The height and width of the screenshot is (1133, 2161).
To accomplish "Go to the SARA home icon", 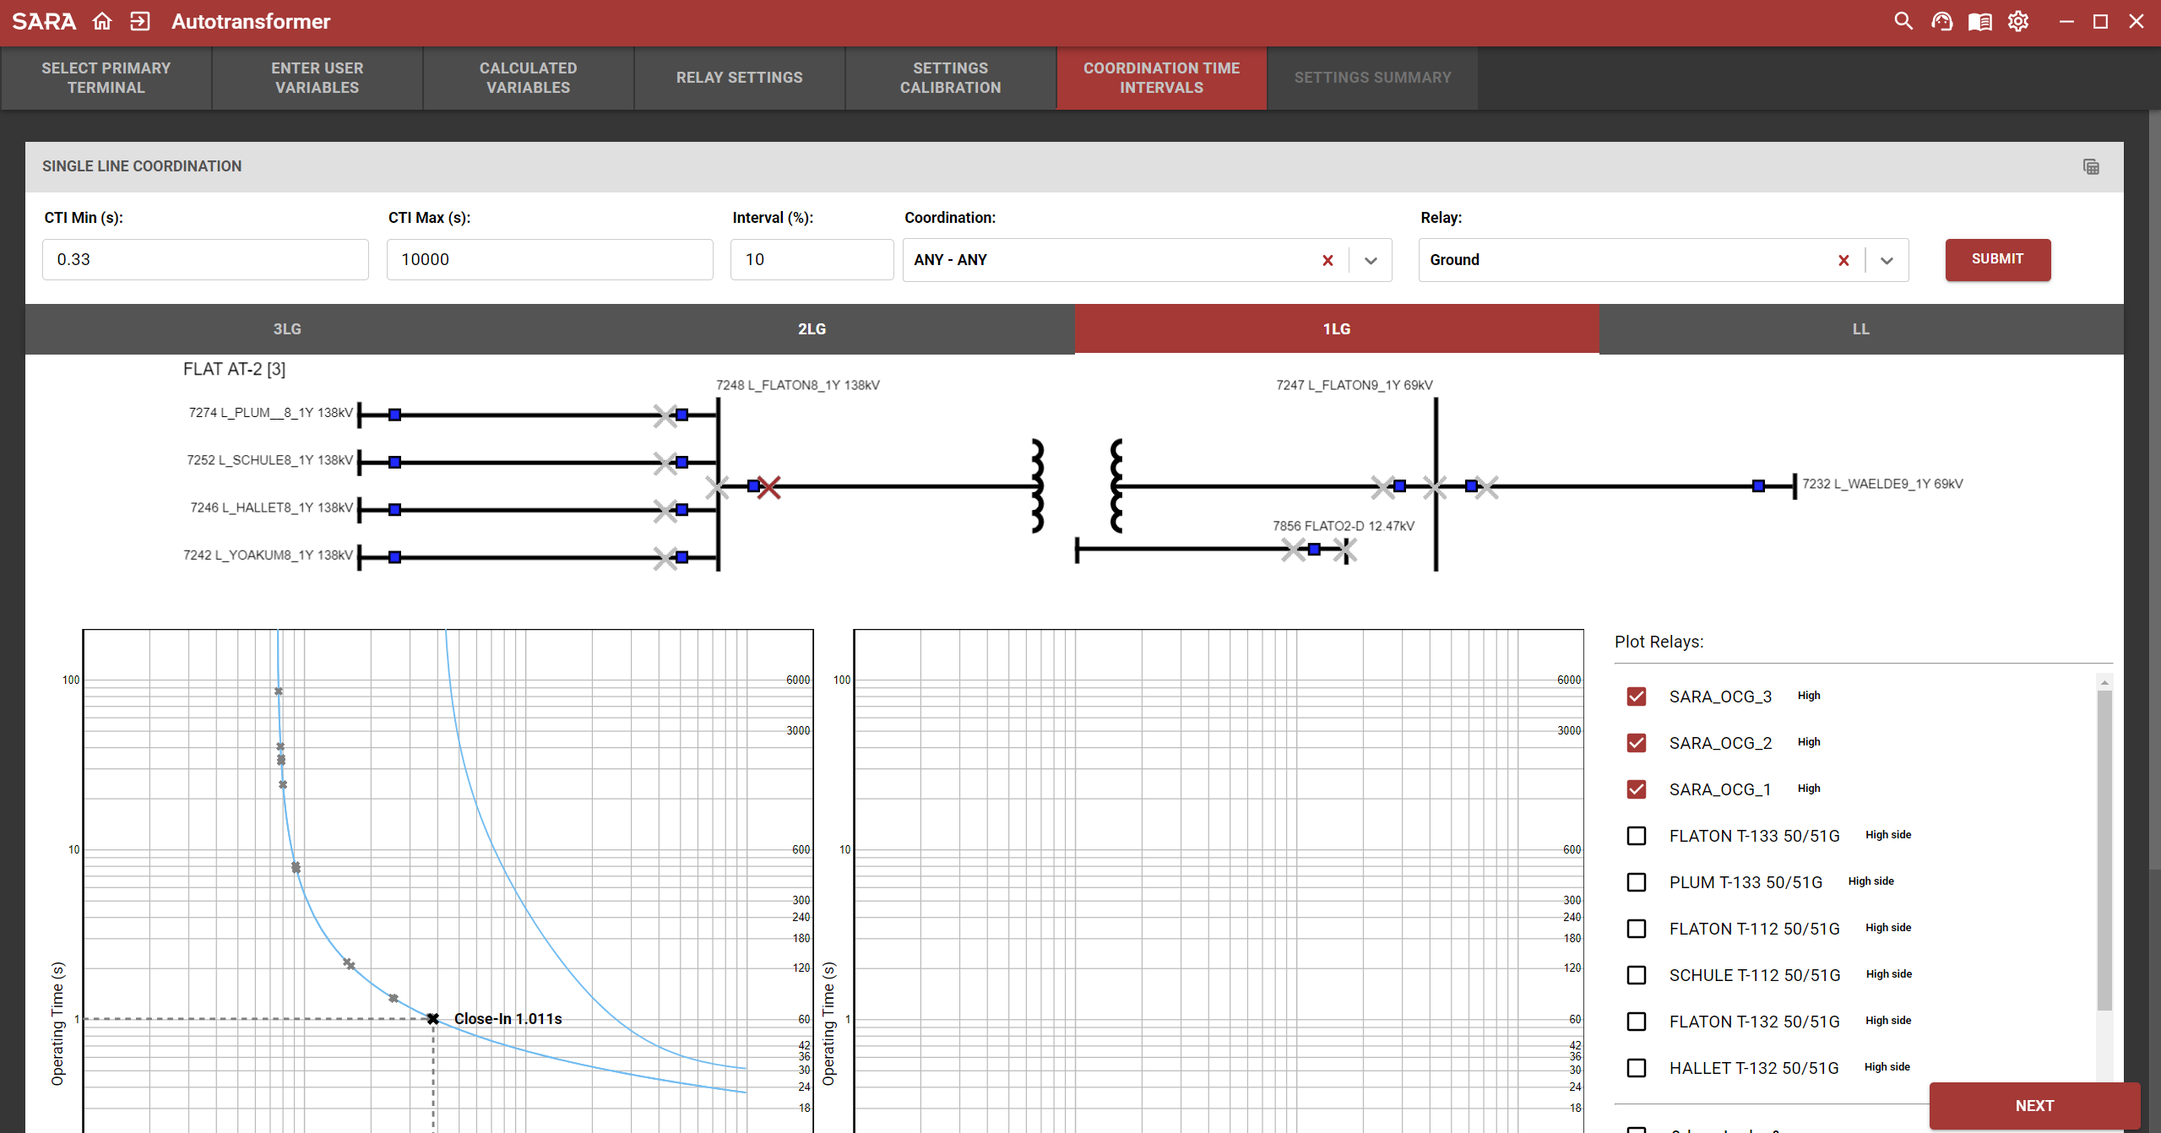I will [102, 21].
